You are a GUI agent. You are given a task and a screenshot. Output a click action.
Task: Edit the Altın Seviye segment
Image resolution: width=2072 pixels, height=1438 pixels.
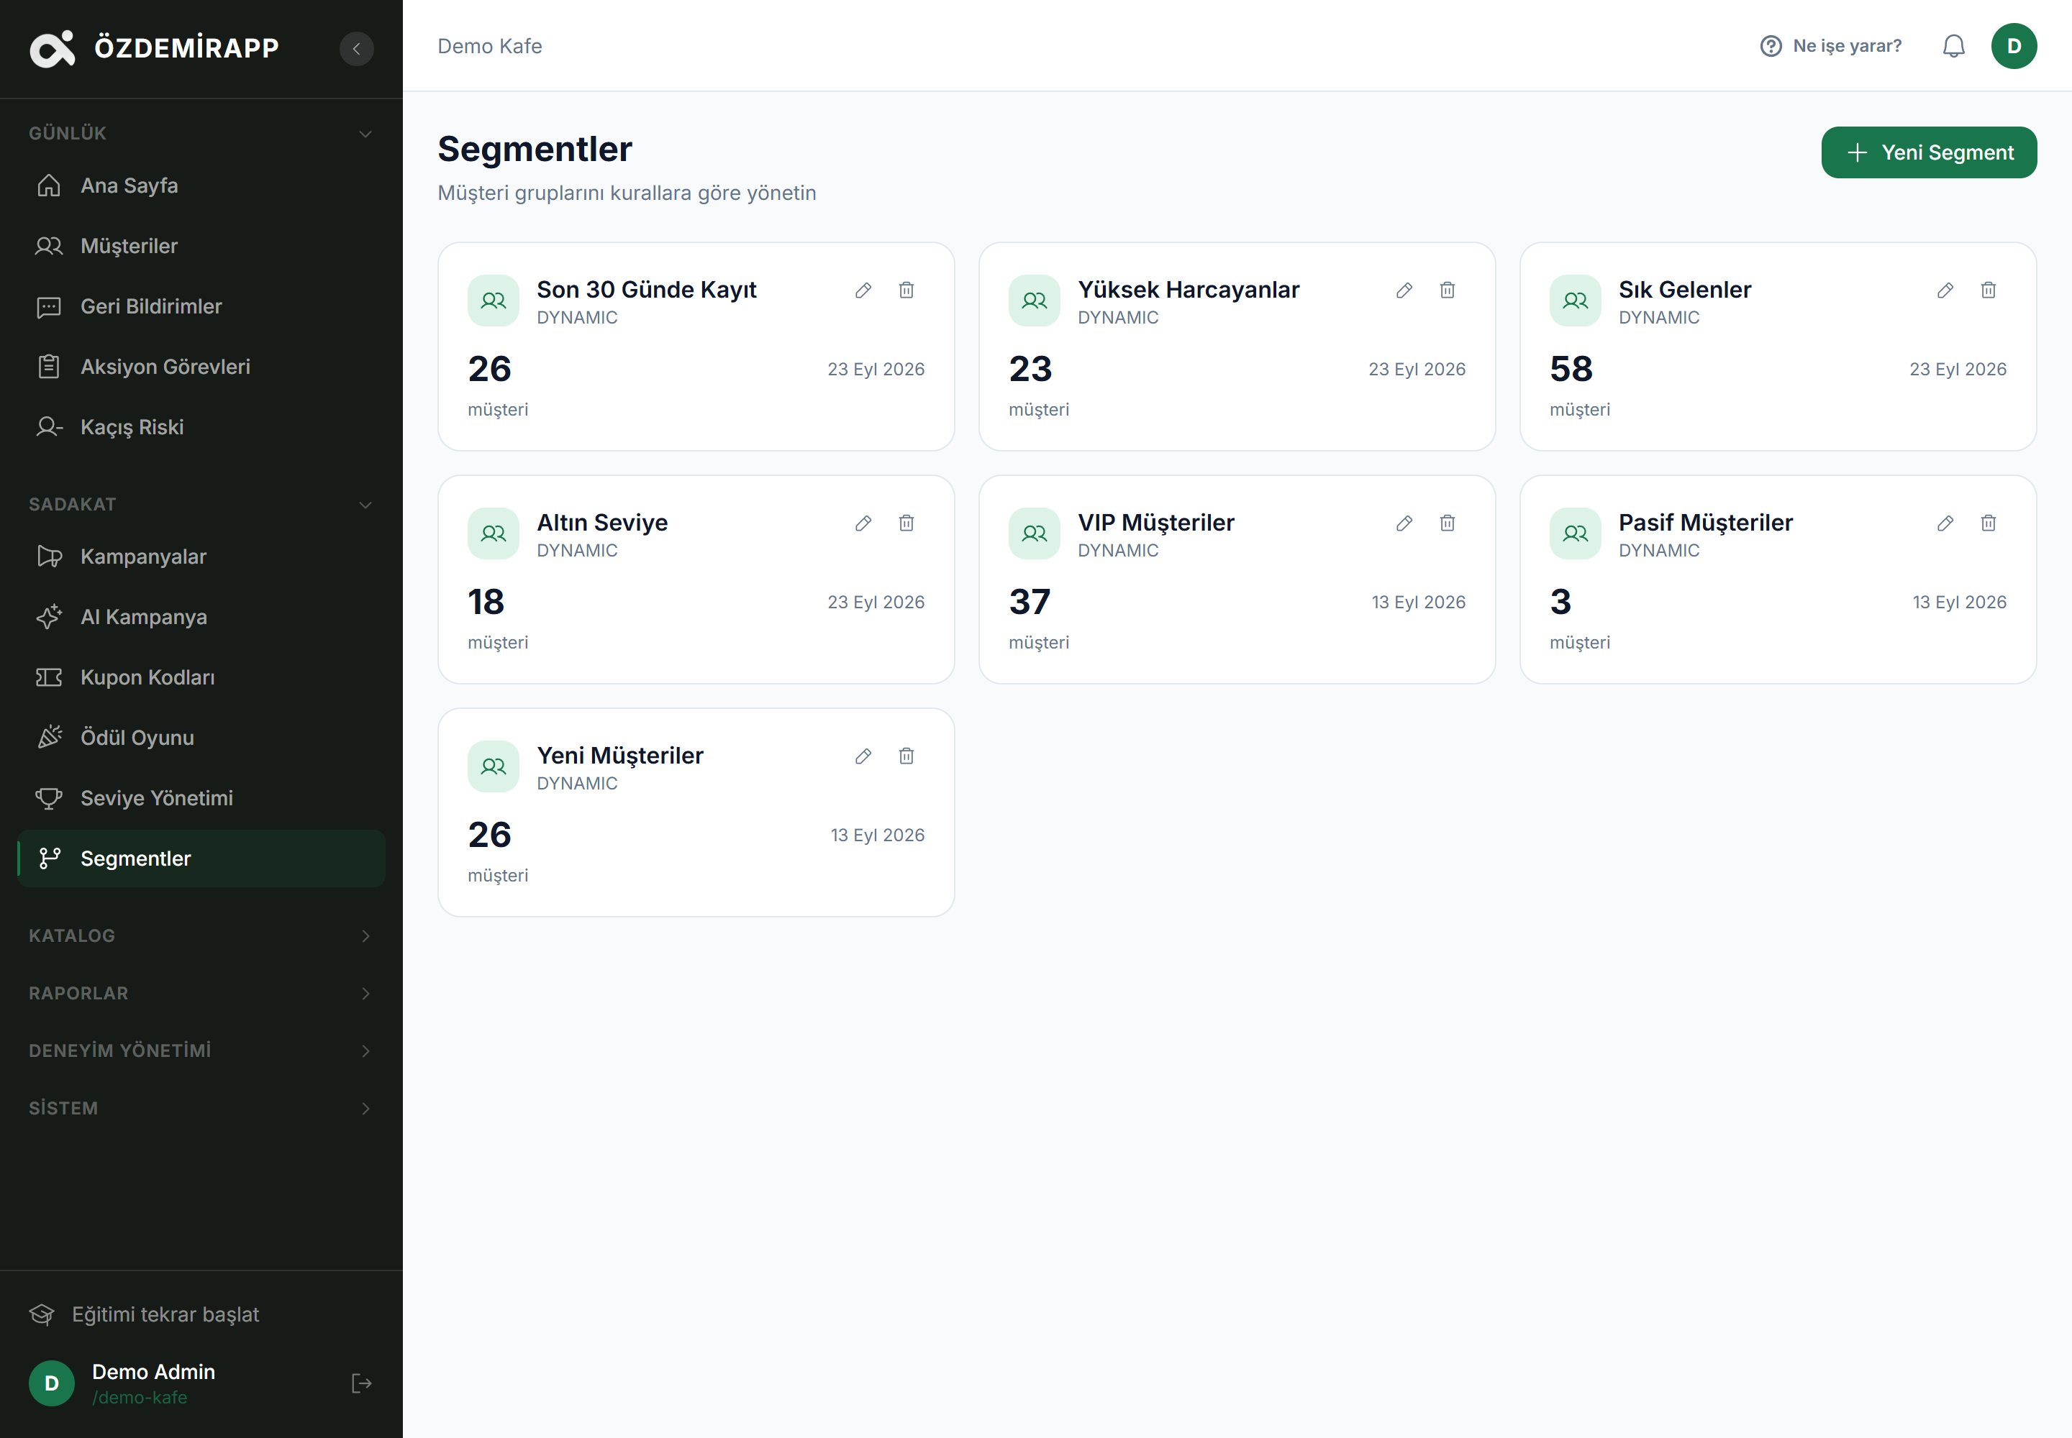click(863, 523)
